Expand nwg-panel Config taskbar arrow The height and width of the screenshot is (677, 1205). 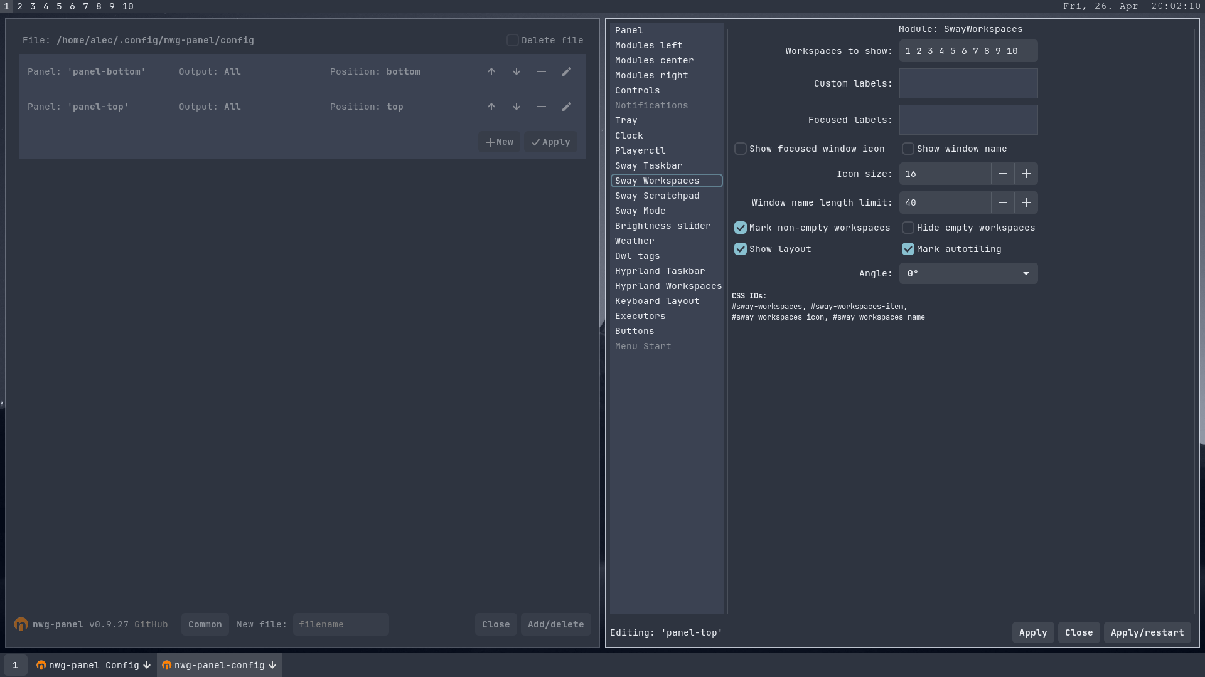pyautogui.click(x=147, y=665)
